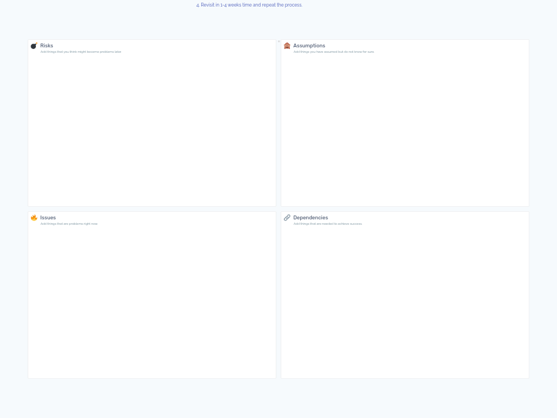This screenshot has height=418, width=557.
Task: Select the Issues heading
Action: pyautogui.click(x=48, y=218)
